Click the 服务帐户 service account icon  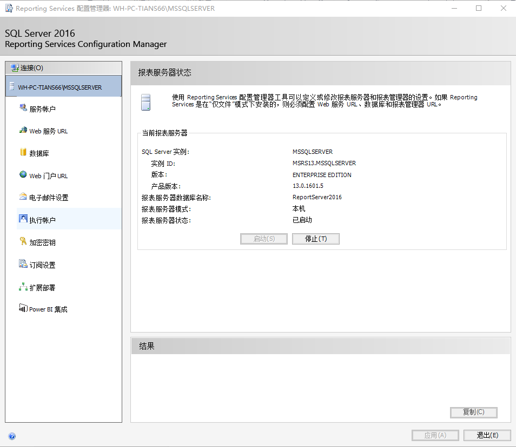[23, 108]
